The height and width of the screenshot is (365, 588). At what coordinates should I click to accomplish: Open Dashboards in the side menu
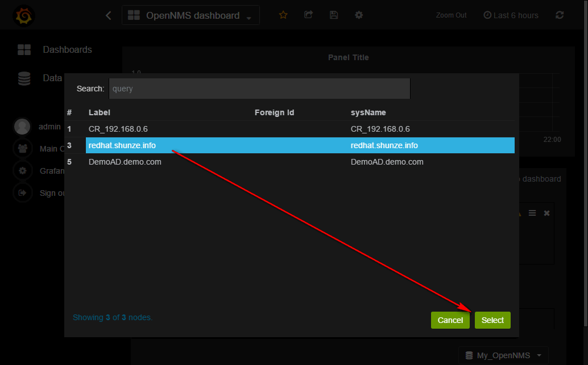[x=55, y=49]
